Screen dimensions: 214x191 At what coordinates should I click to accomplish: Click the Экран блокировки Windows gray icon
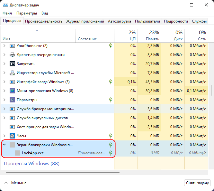[x=12, y=145]
